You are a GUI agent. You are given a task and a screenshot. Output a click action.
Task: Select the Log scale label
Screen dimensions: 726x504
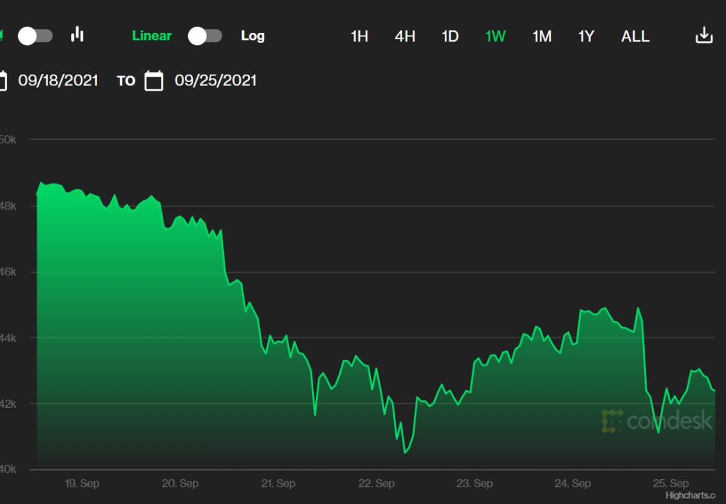pyautogui.click(x=253, y=36)
